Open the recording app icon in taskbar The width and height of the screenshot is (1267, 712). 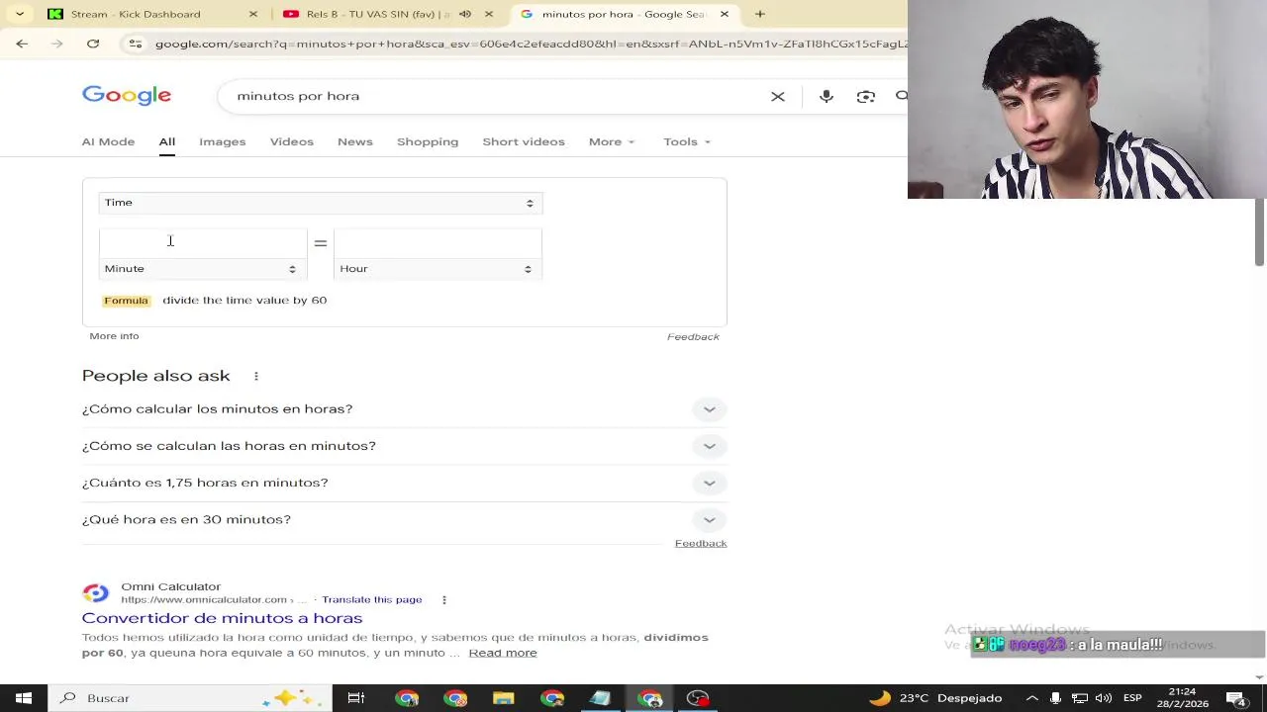coord(698,698)
